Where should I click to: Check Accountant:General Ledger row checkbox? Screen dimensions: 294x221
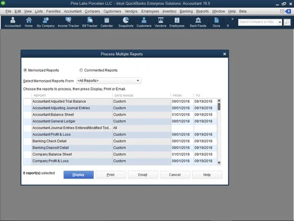point(28,122)
